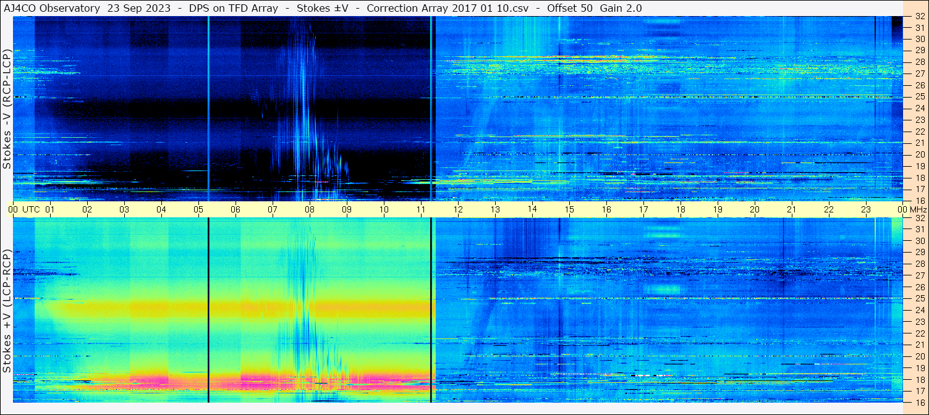
Task: Click the 22 MHz label in Stokes -V panel
Action: click(x=920, y=132)
